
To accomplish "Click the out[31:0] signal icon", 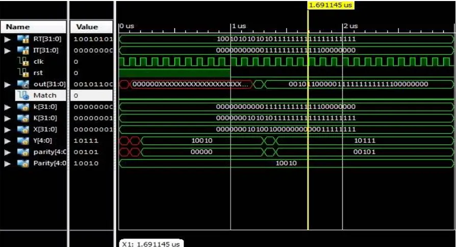I will pos(23,84).
